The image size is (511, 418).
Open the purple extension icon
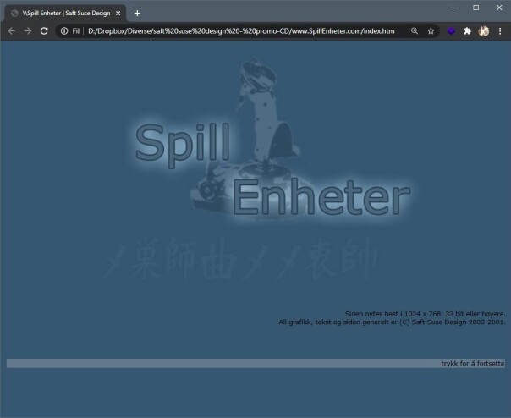tap(451, 31)
